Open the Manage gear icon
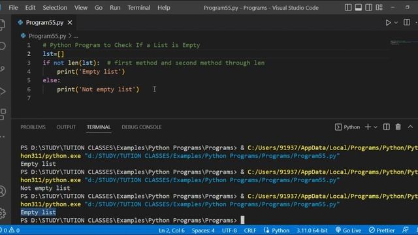This screenshot has height=235, width=418. (x=3, y=213)
